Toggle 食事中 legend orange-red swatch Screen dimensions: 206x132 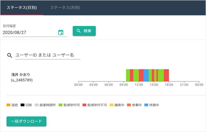129,105
